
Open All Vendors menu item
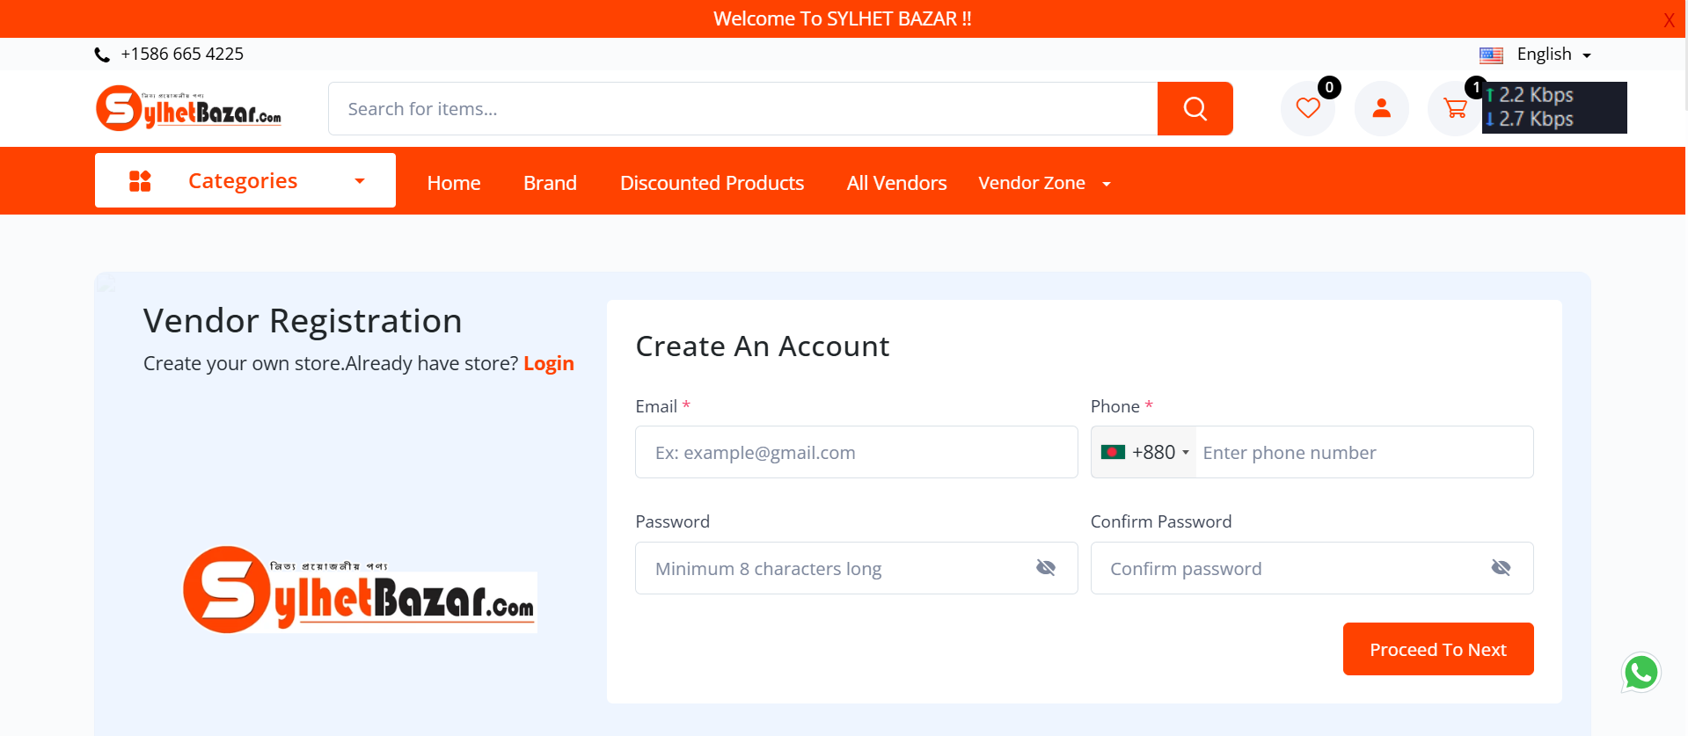(896, 183)
